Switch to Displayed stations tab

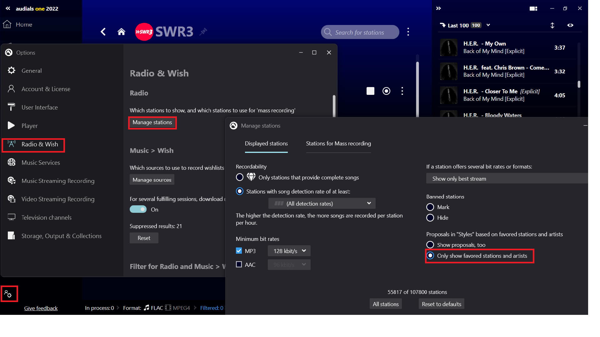266,144
